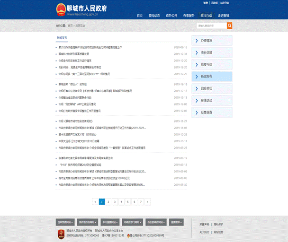Viewport: 288px width, 242px height.
Task: Open article 介绍全市行政审批工作运行情况
Action: [75, 60]
